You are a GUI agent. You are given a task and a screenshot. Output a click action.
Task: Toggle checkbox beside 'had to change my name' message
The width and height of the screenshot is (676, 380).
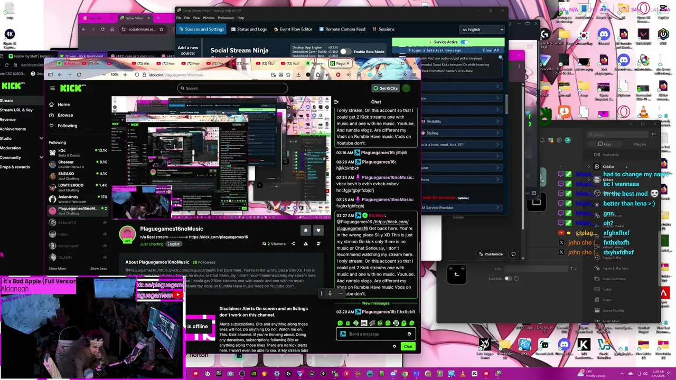[x=568, y=175]
